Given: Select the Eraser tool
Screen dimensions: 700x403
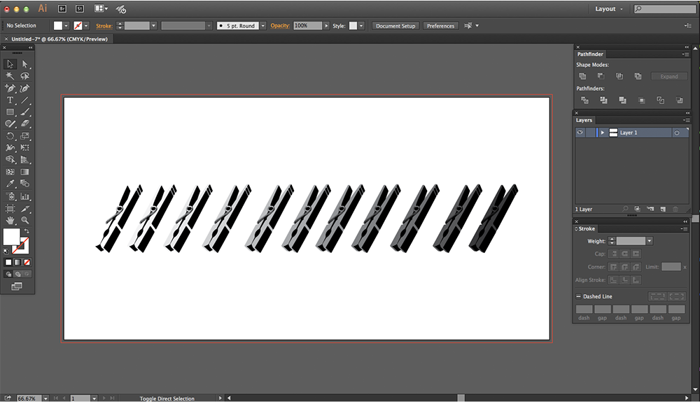Looking at the screenshot, I should coord(25,124).
